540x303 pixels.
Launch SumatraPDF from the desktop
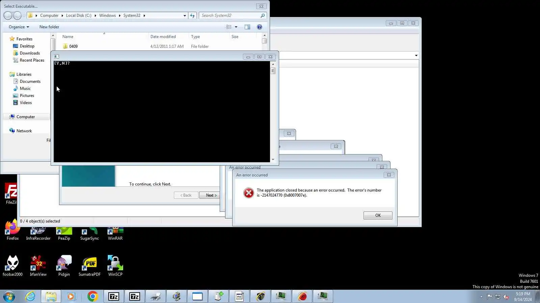(x=89, y=266)
